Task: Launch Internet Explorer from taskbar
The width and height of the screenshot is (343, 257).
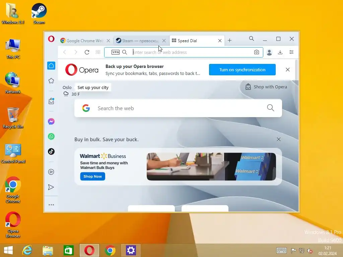Action: click(x=27, y=250)
